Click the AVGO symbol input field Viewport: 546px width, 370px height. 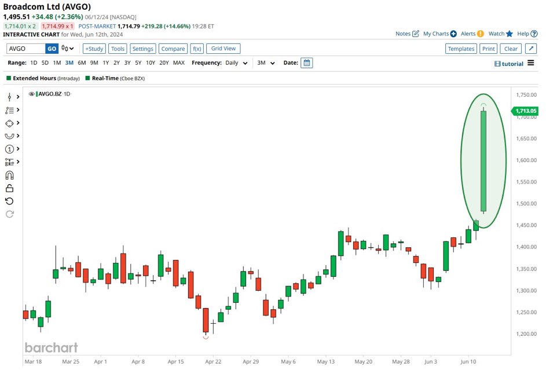click(x=25, y=49)
